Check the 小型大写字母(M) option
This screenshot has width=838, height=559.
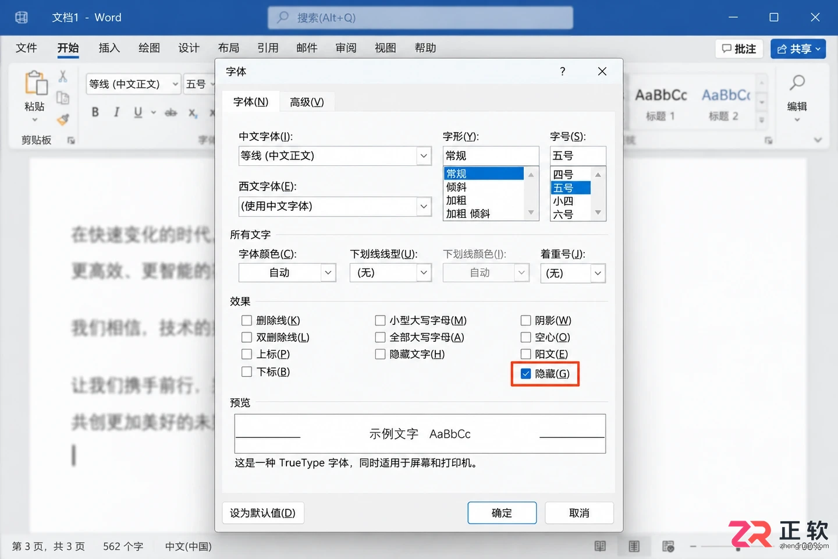380,320
